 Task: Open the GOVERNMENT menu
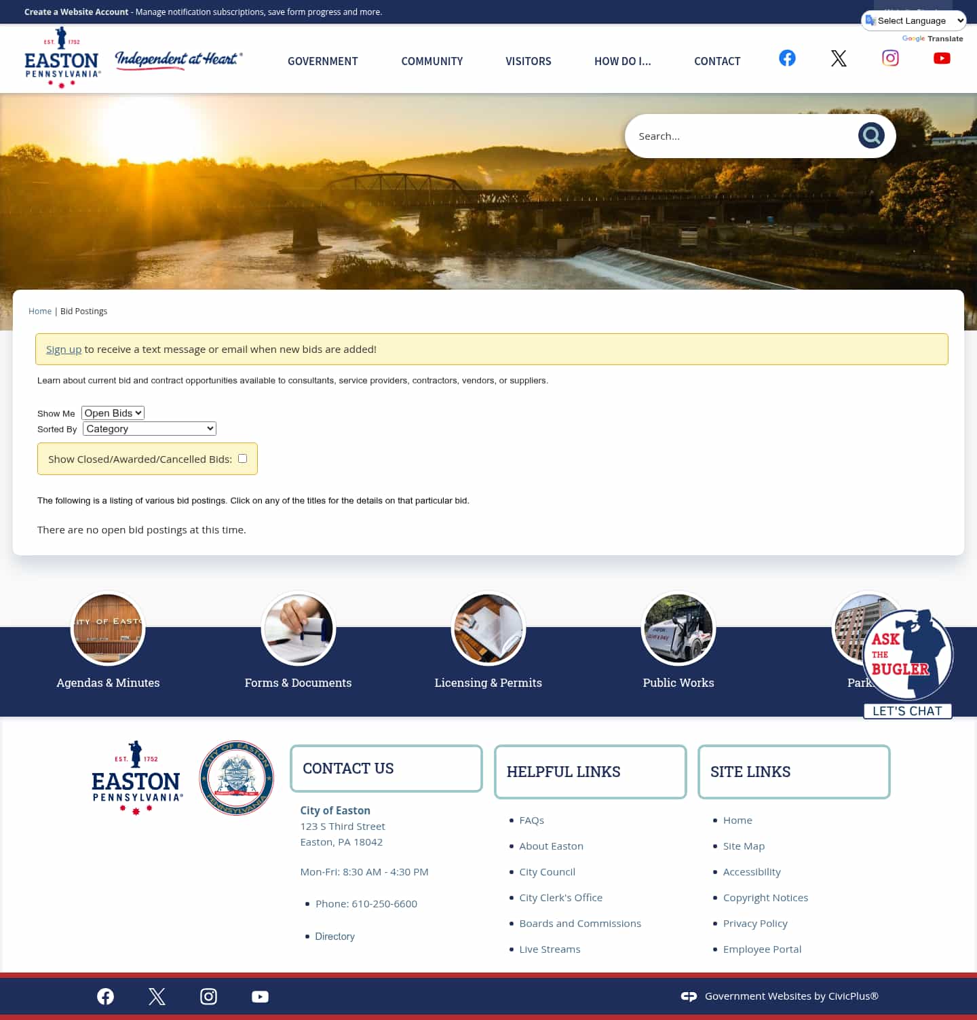point(322,61)
